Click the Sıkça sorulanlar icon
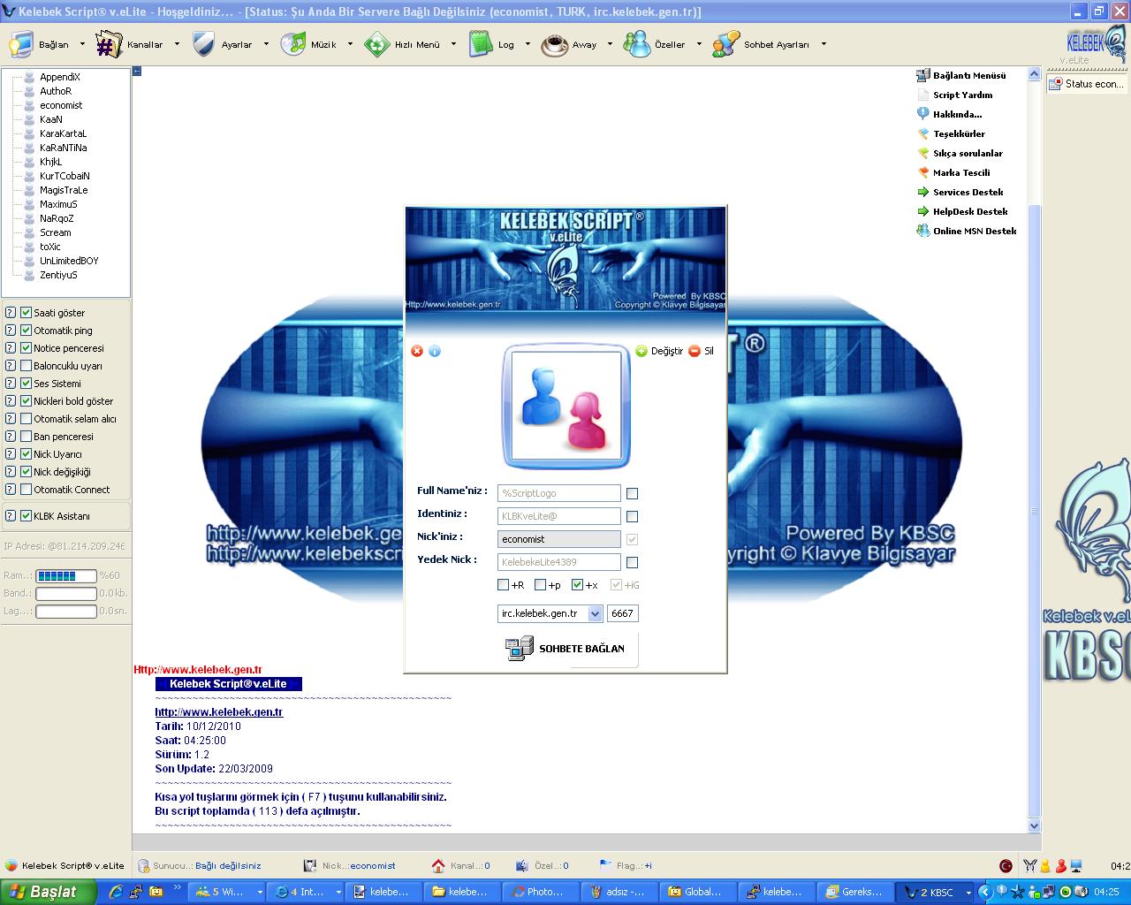1131x905 pixels. click(923, 153)
